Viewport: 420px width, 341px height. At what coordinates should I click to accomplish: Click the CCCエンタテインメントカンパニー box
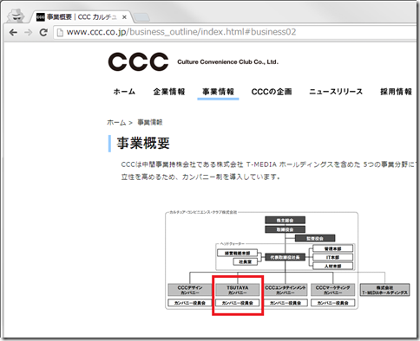click(285, 290)
